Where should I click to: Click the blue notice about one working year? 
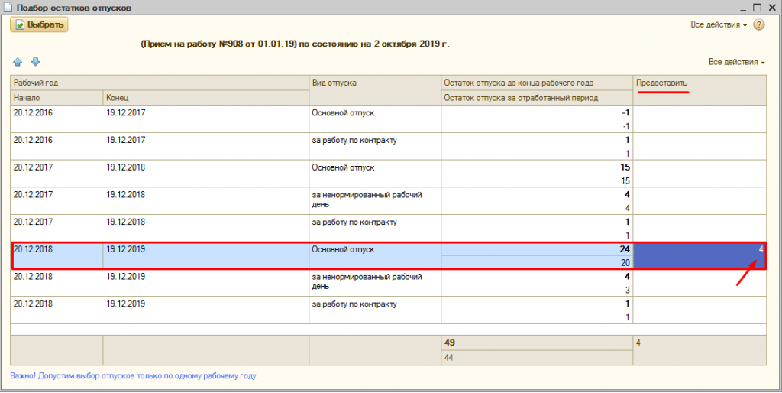point(134,376)
